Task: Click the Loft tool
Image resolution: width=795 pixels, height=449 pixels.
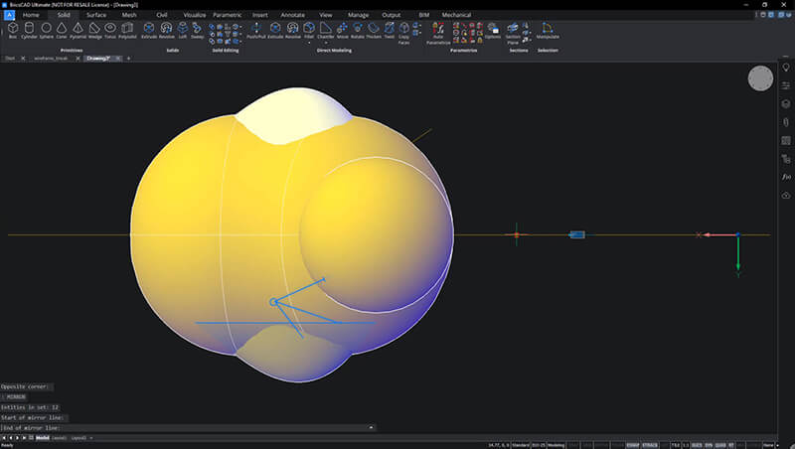Action: [x=183, y=30]
